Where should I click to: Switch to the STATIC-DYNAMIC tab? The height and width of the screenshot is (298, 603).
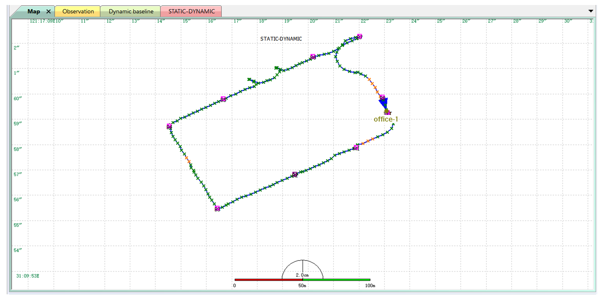click(x=191, y=11)
